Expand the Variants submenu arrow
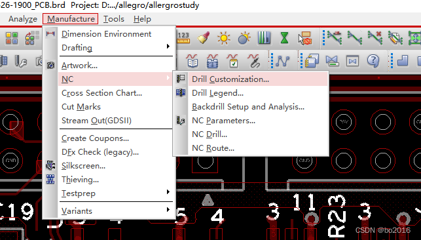 tap(168, 210)
